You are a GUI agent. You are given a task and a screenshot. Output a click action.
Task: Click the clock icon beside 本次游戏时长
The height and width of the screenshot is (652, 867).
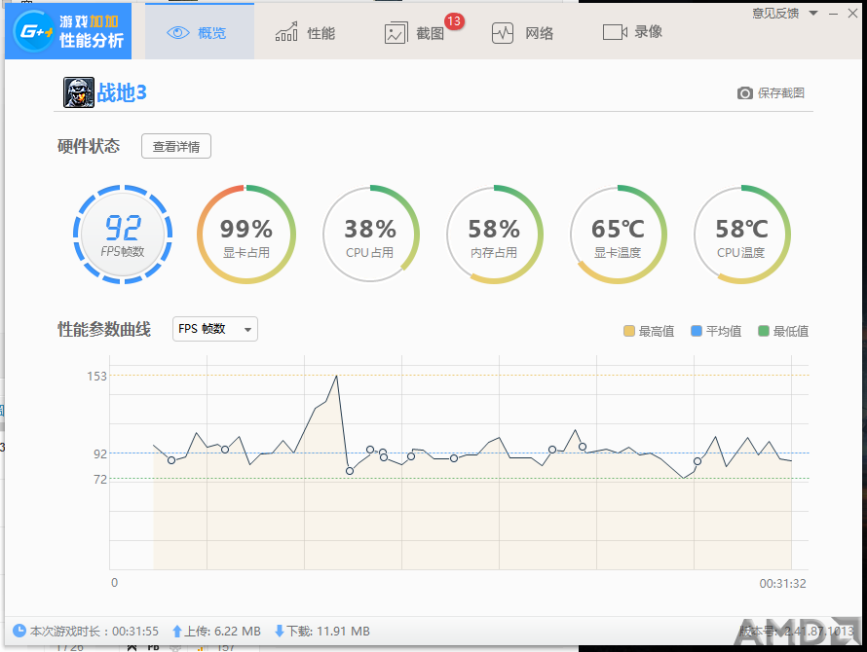click(x=19, y=631)
